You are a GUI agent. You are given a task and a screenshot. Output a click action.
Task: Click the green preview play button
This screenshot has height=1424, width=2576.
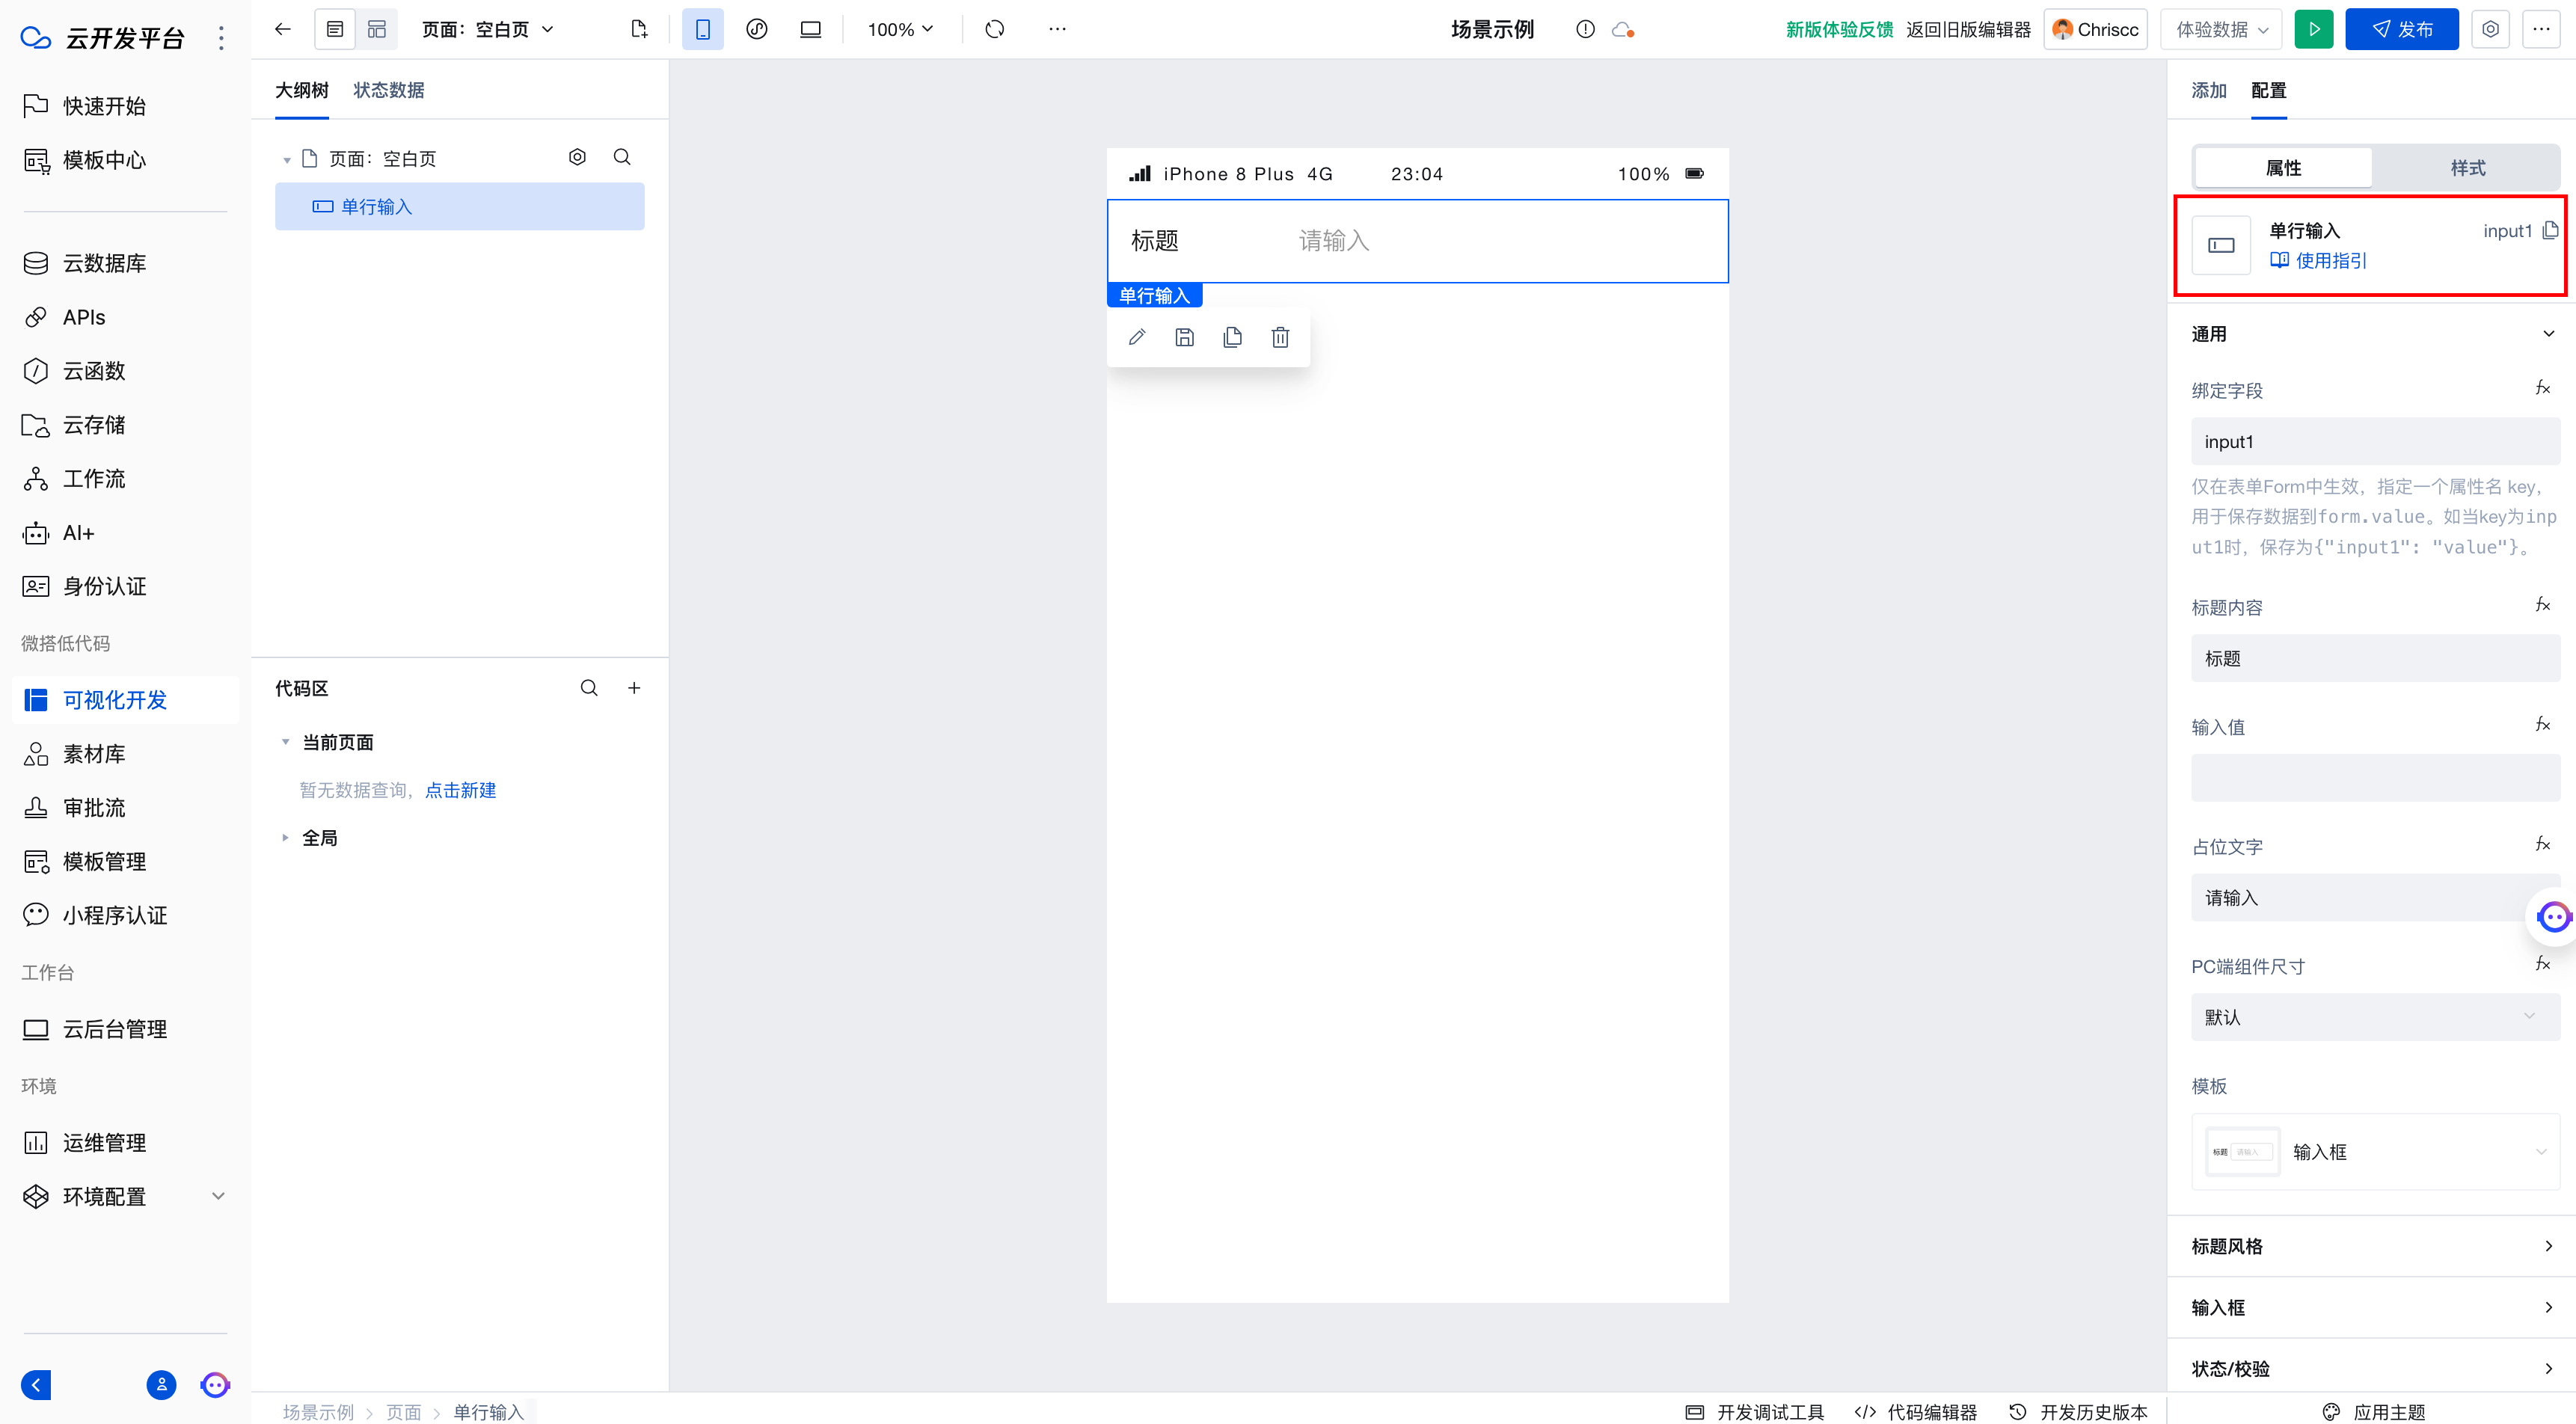[x=2313, y=29]
